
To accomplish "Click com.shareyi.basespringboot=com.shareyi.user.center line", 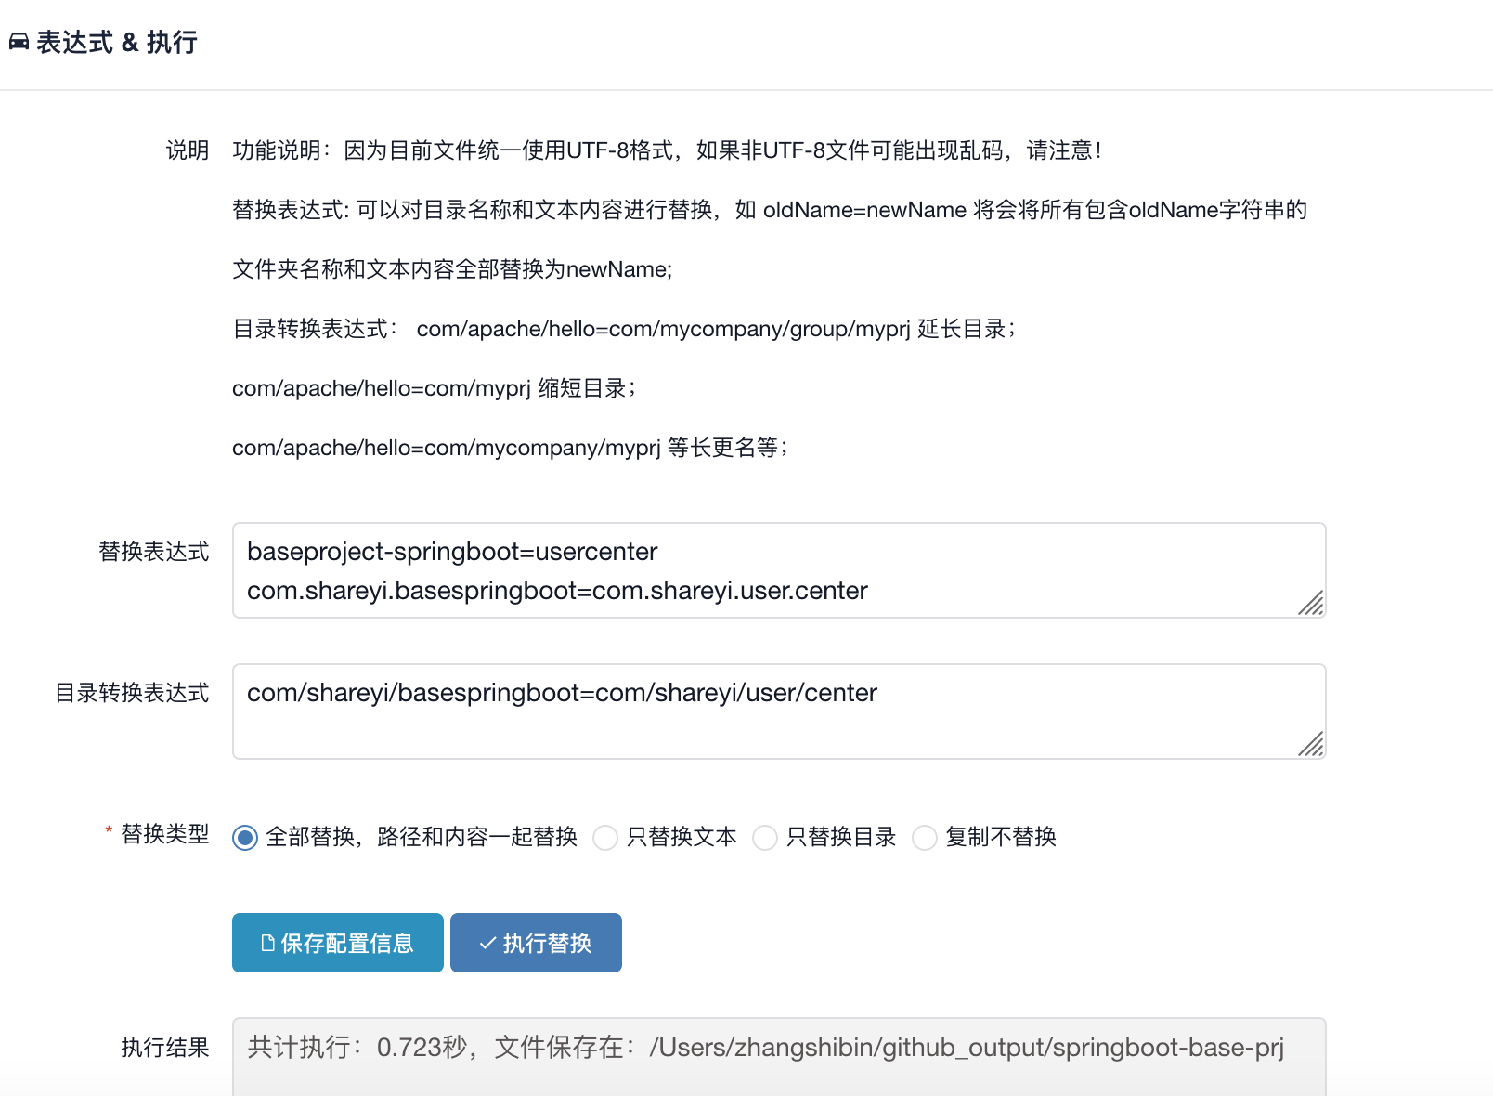I will [557, 591].
